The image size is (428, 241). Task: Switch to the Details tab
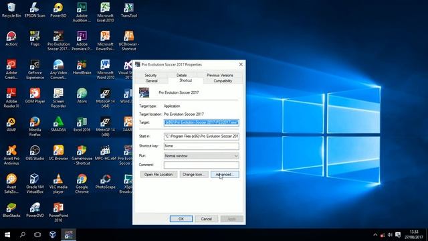[181, 75]
